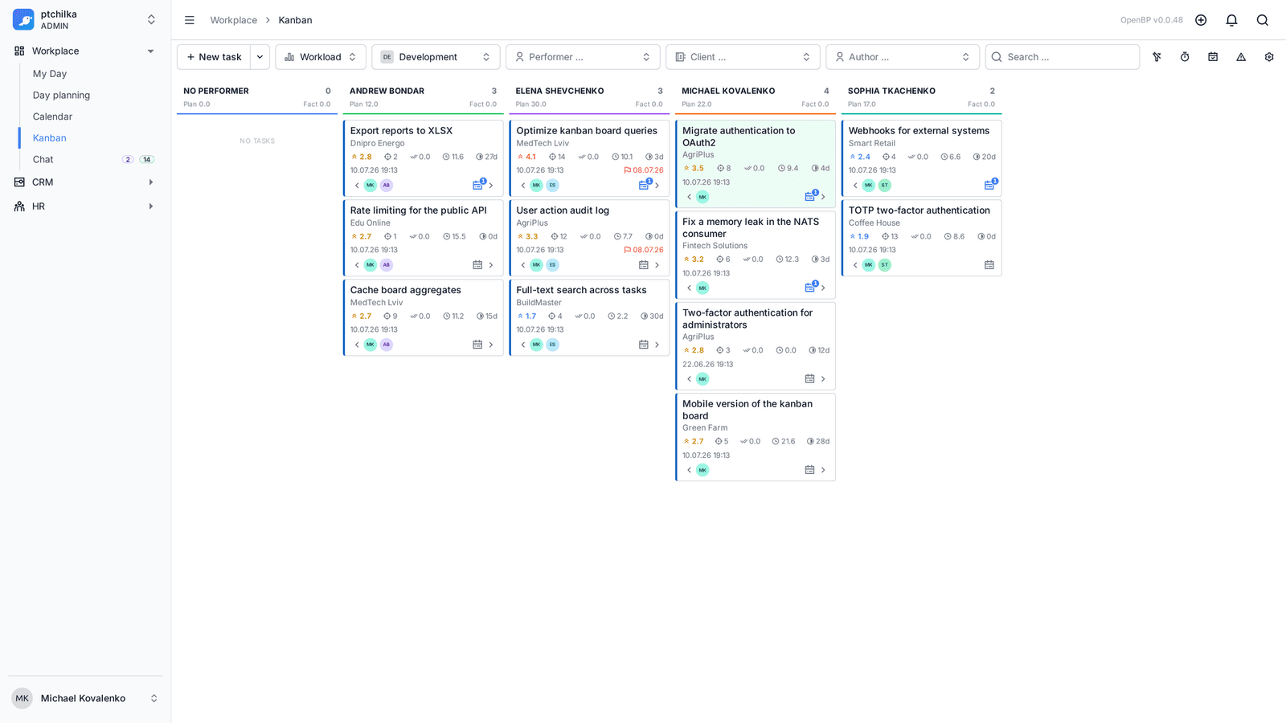
Task: Open Export reports to XLSX task
Action: pos(401,131)
